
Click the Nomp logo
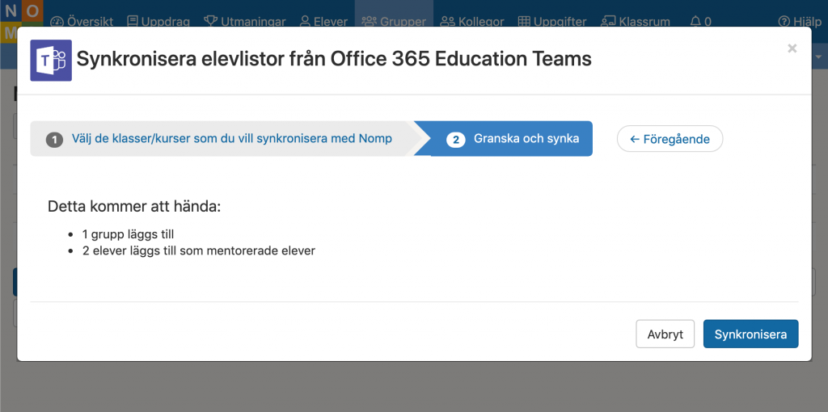(x=21, y=20)
